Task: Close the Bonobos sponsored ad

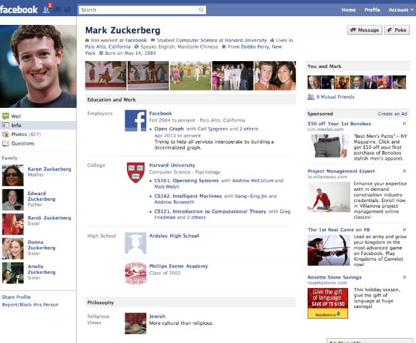Action: tap(404, 123)
